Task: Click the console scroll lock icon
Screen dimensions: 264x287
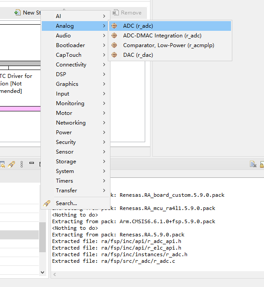Action: pyautogui.click(x=262, y=164)
